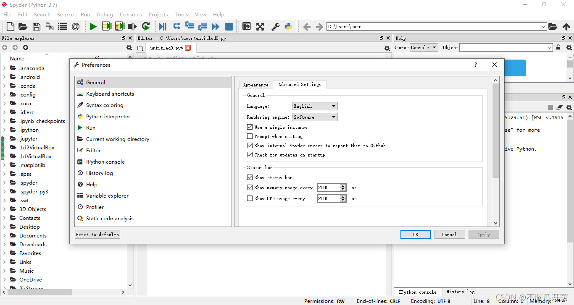Start debugging with the Debug file icon
574x305 pixels.
pos(163,26)
